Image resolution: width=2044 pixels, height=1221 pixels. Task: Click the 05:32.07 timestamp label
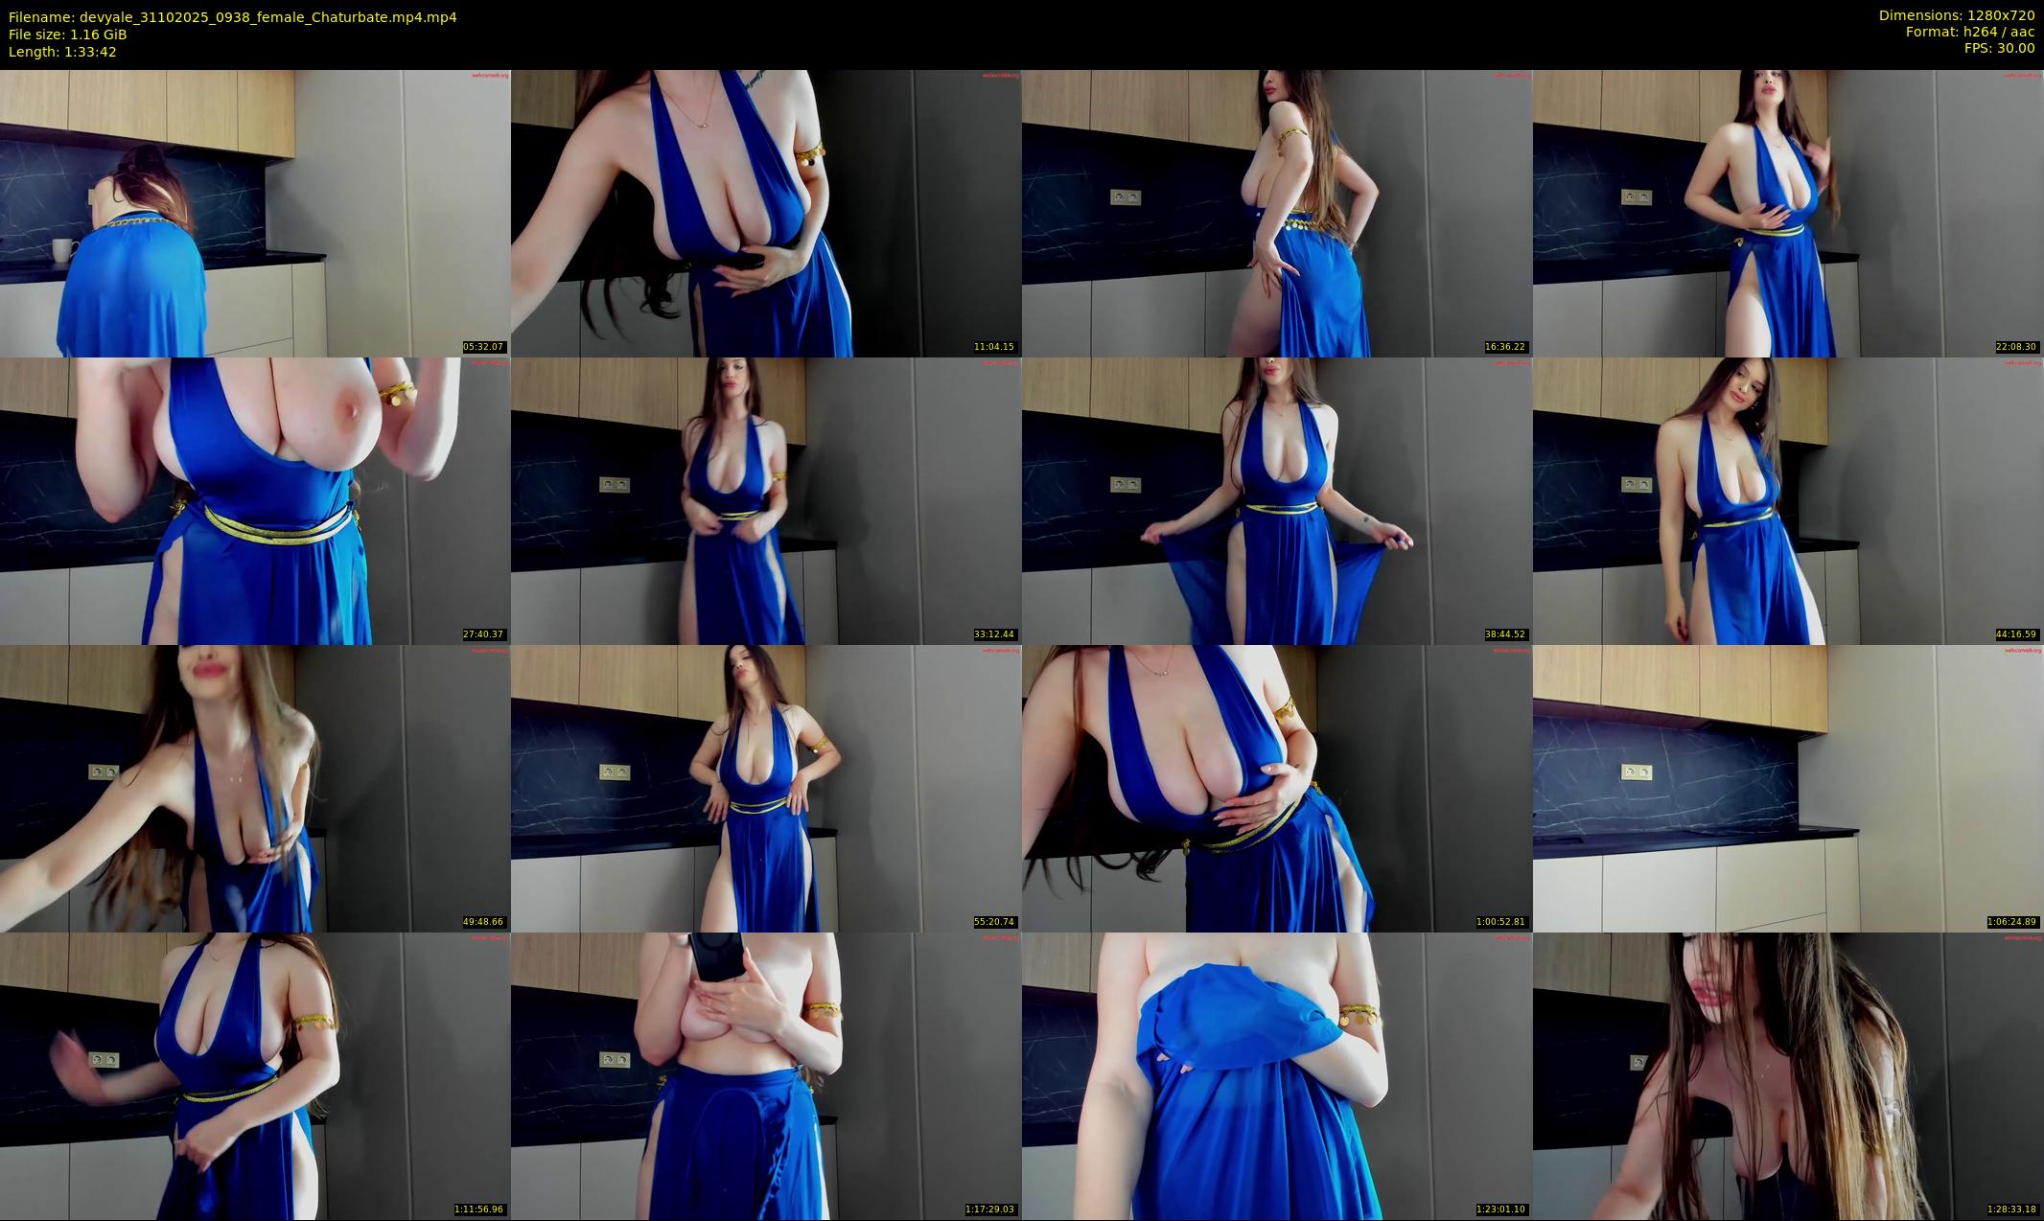point(483,347)
